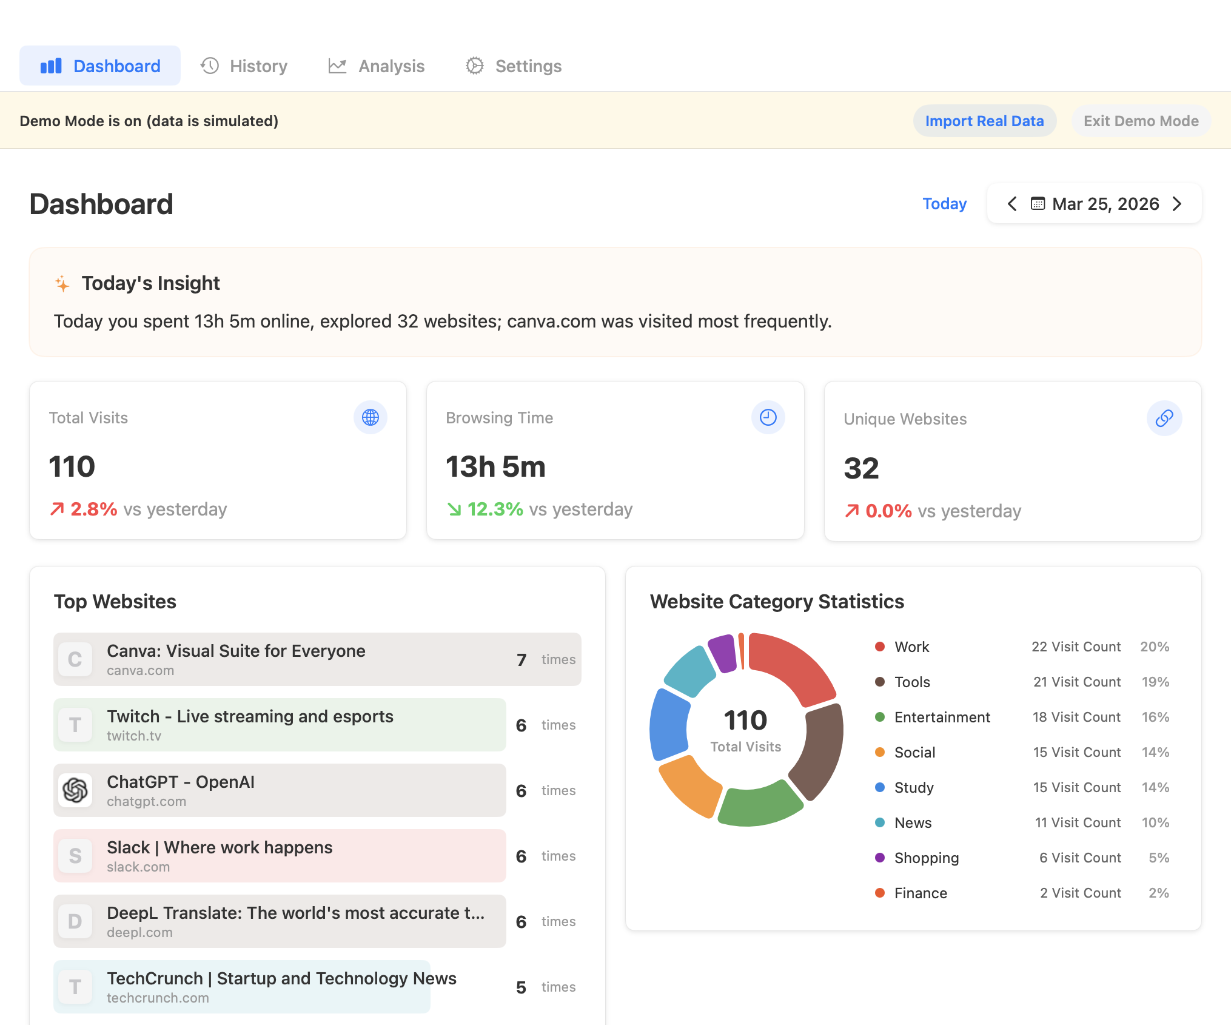Click the Canva 'C' favicon
The height and width of the screenshot is (1025, 1231).
(75, 659)
